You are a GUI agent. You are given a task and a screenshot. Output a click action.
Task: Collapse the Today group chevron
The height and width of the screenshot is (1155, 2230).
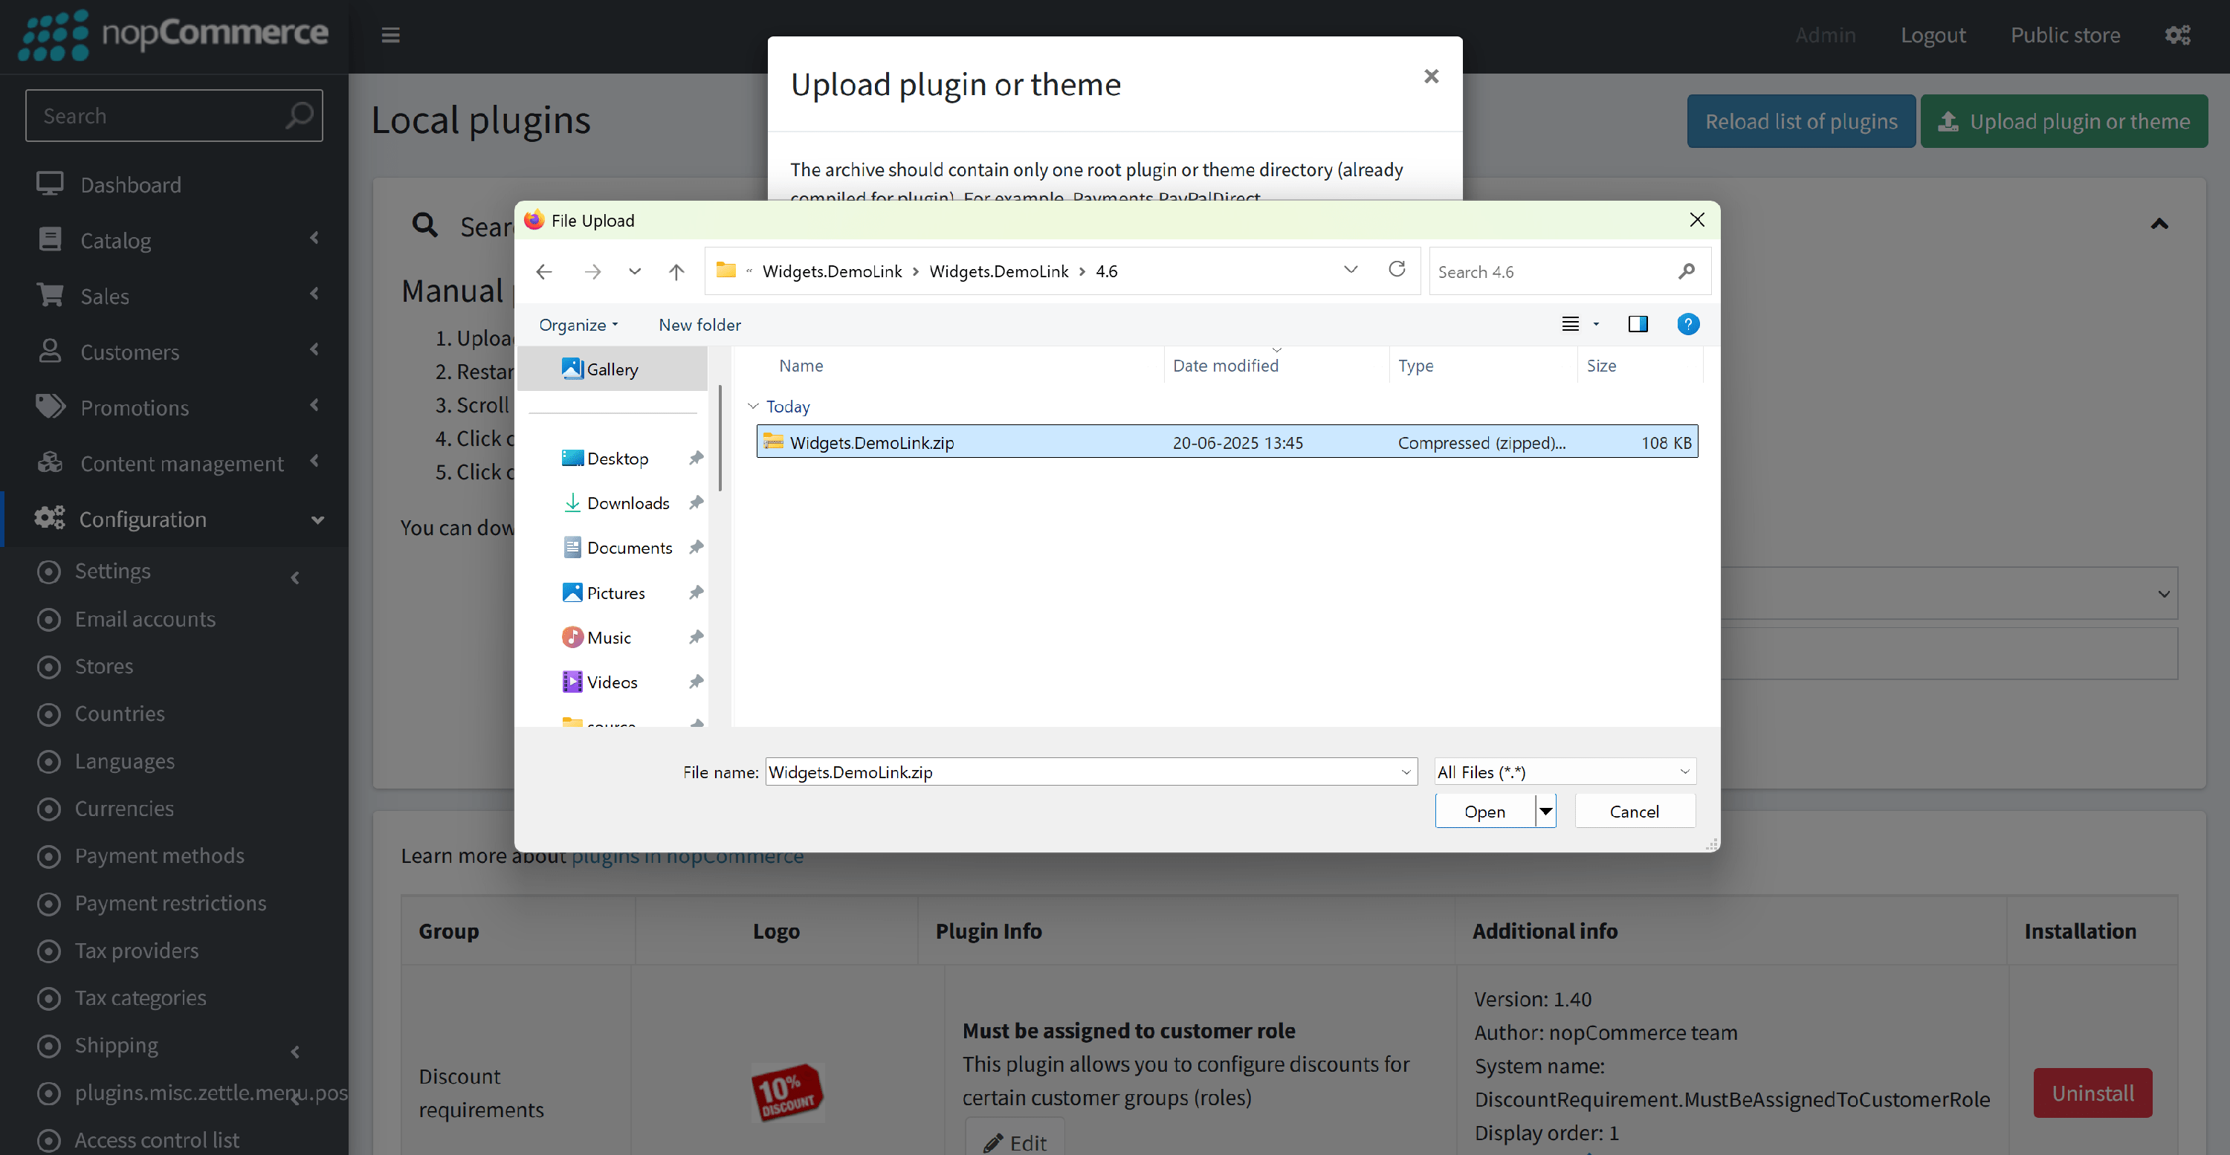(x=752, y=406)
